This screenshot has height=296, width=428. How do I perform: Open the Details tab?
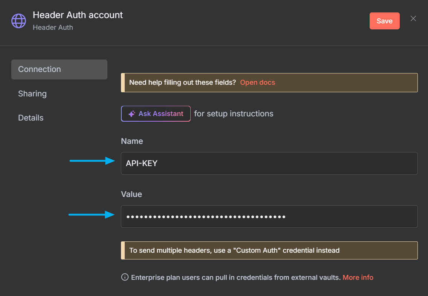(31, 117)
